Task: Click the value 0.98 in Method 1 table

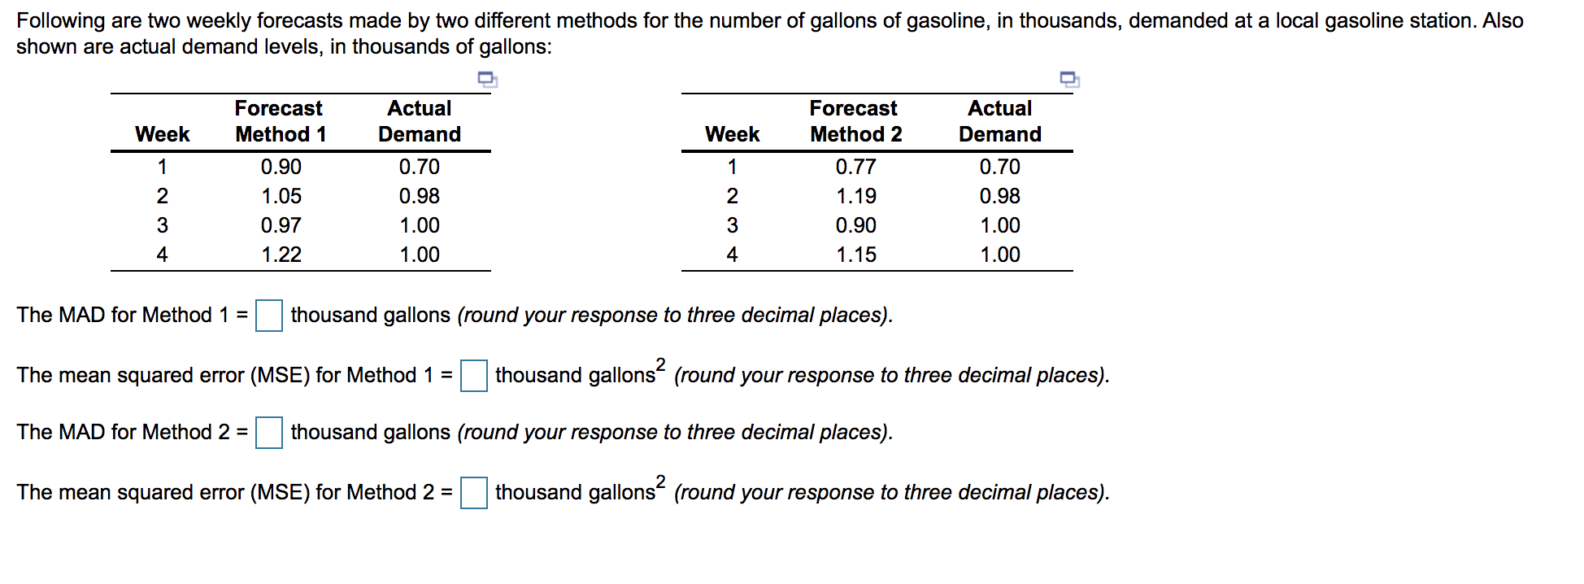Action: 420,196
